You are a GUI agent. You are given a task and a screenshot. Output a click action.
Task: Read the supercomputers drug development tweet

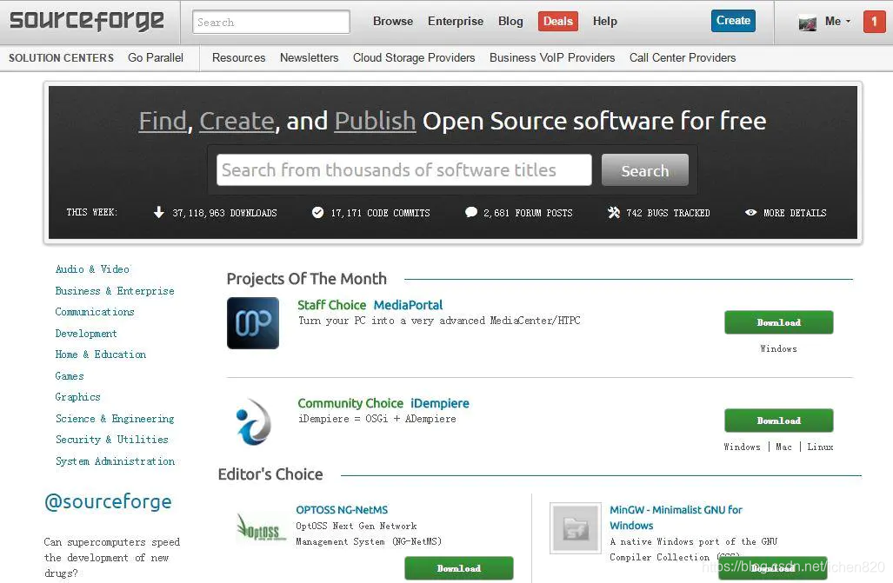pos(112,558)
